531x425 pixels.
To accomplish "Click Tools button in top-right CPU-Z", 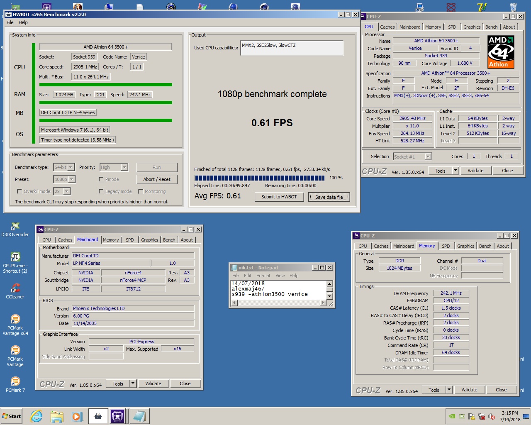I will coord(440,171).
